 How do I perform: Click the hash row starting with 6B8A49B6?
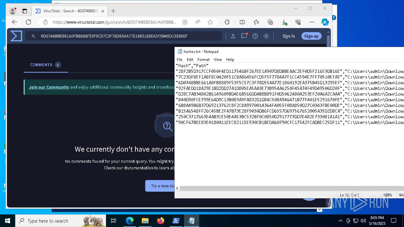click(x=290, y=105)
